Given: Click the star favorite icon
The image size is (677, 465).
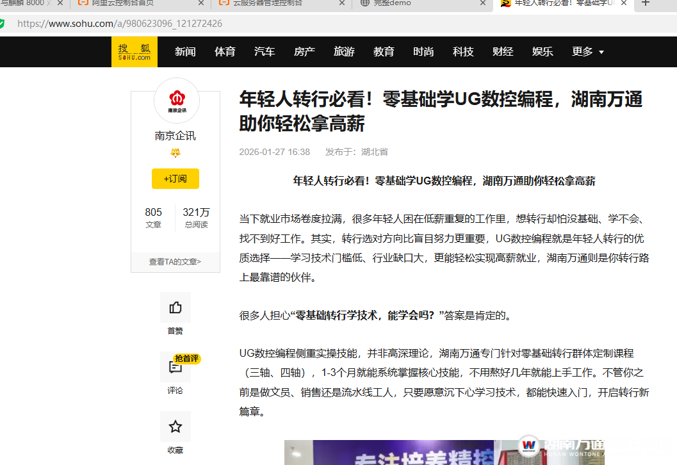Looking at the screenshot, I should pos(175,427).
